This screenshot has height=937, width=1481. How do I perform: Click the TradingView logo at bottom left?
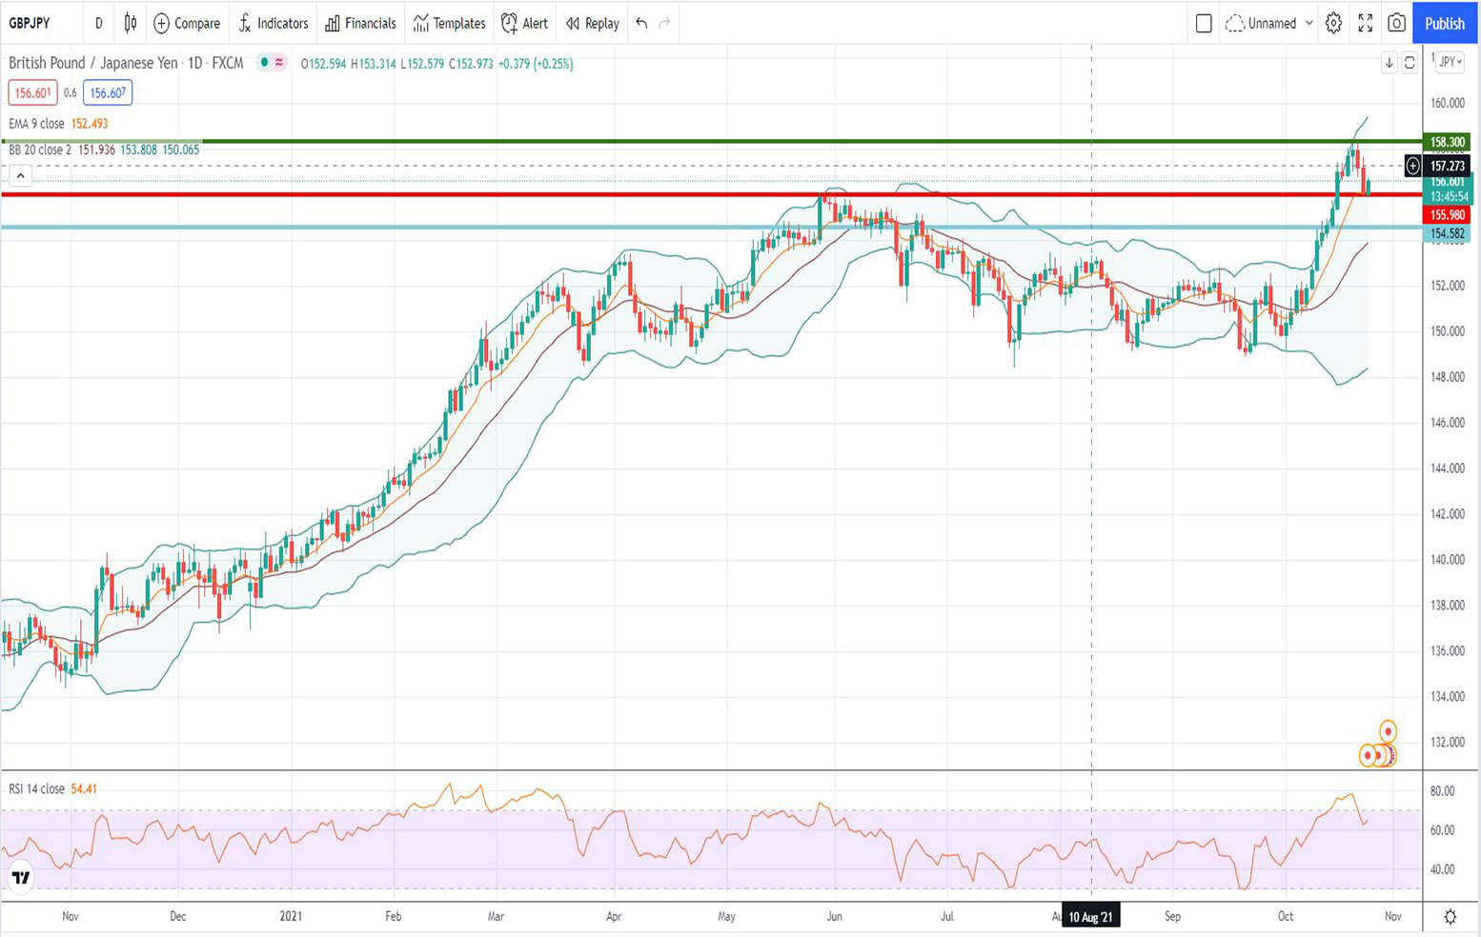coord(20,877)
